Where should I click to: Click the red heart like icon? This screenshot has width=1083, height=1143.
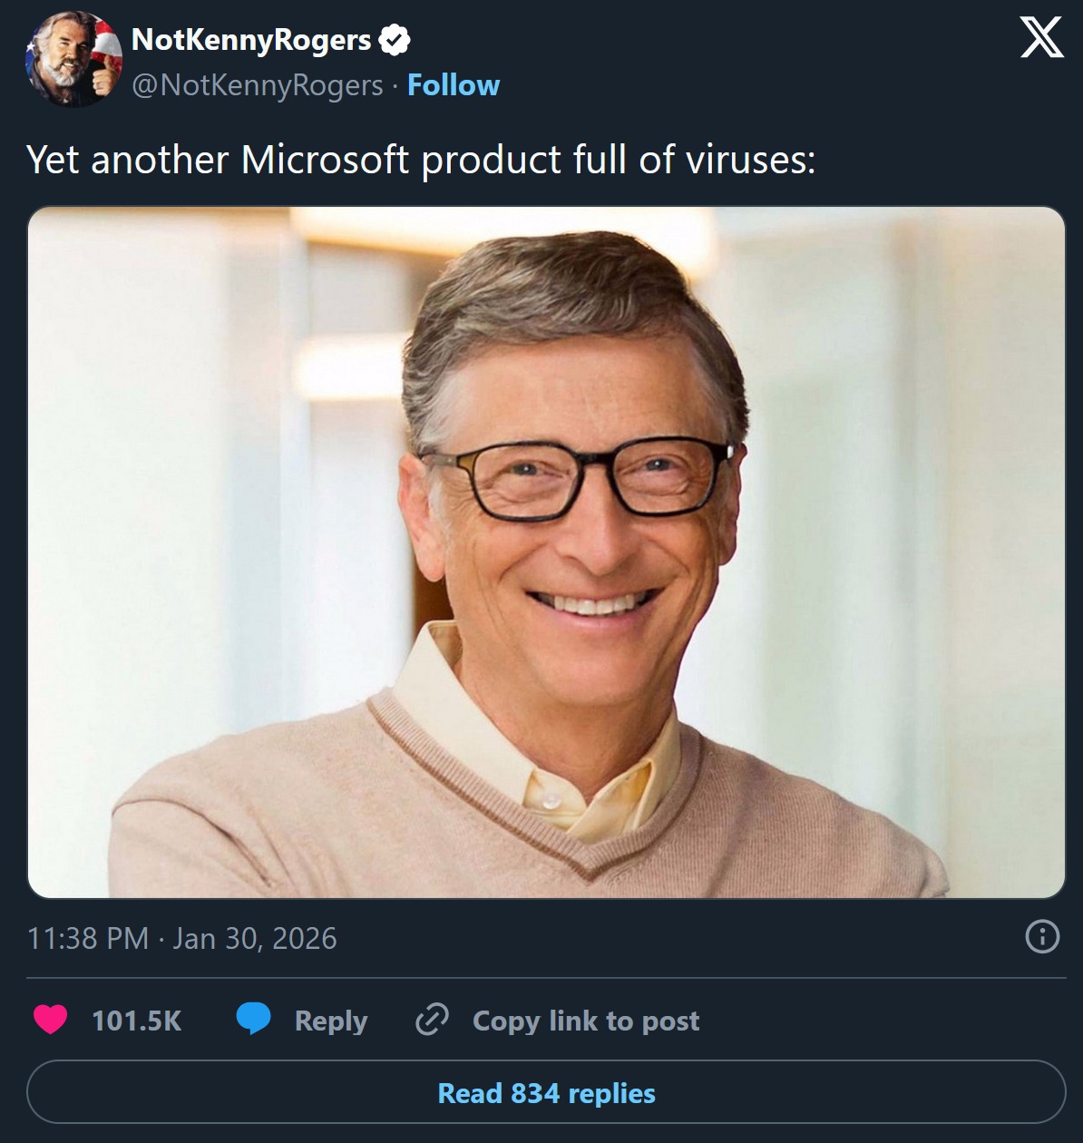point(51,1020)
